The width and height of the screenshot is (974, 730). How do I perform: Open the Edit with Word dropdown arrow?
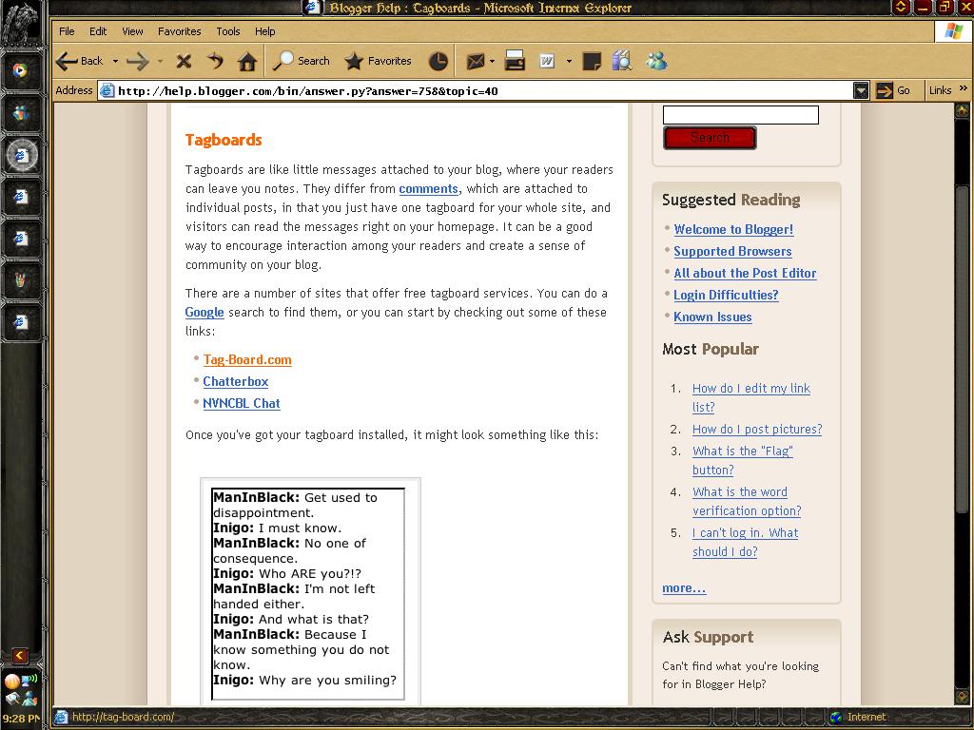pyautogui.click(x=569, y=61)
